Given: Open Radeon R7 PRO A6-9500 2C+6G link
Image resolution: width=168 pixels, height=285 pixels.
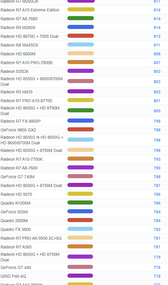Looking at the screenshot, I should coord(31,238).
